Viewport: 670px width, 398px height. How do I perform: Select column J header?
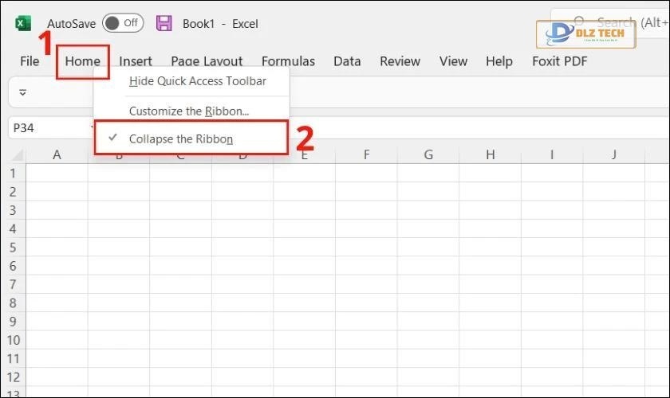[614, 155]
